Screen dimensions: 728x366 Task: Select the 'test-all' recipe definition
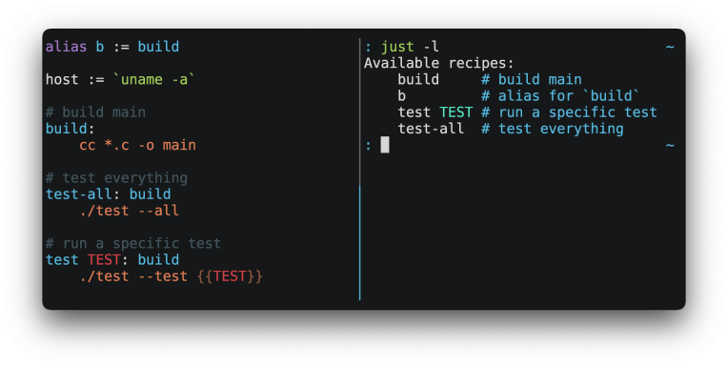[x=78, y=194]
